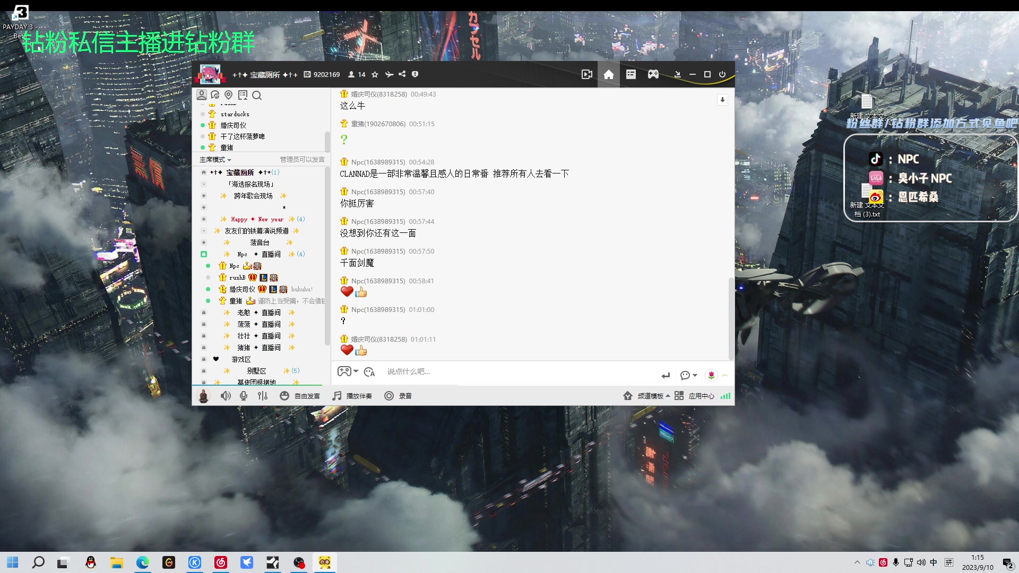
Task: Click the font style icon in chat toolbar
Action: click(369, 372)
